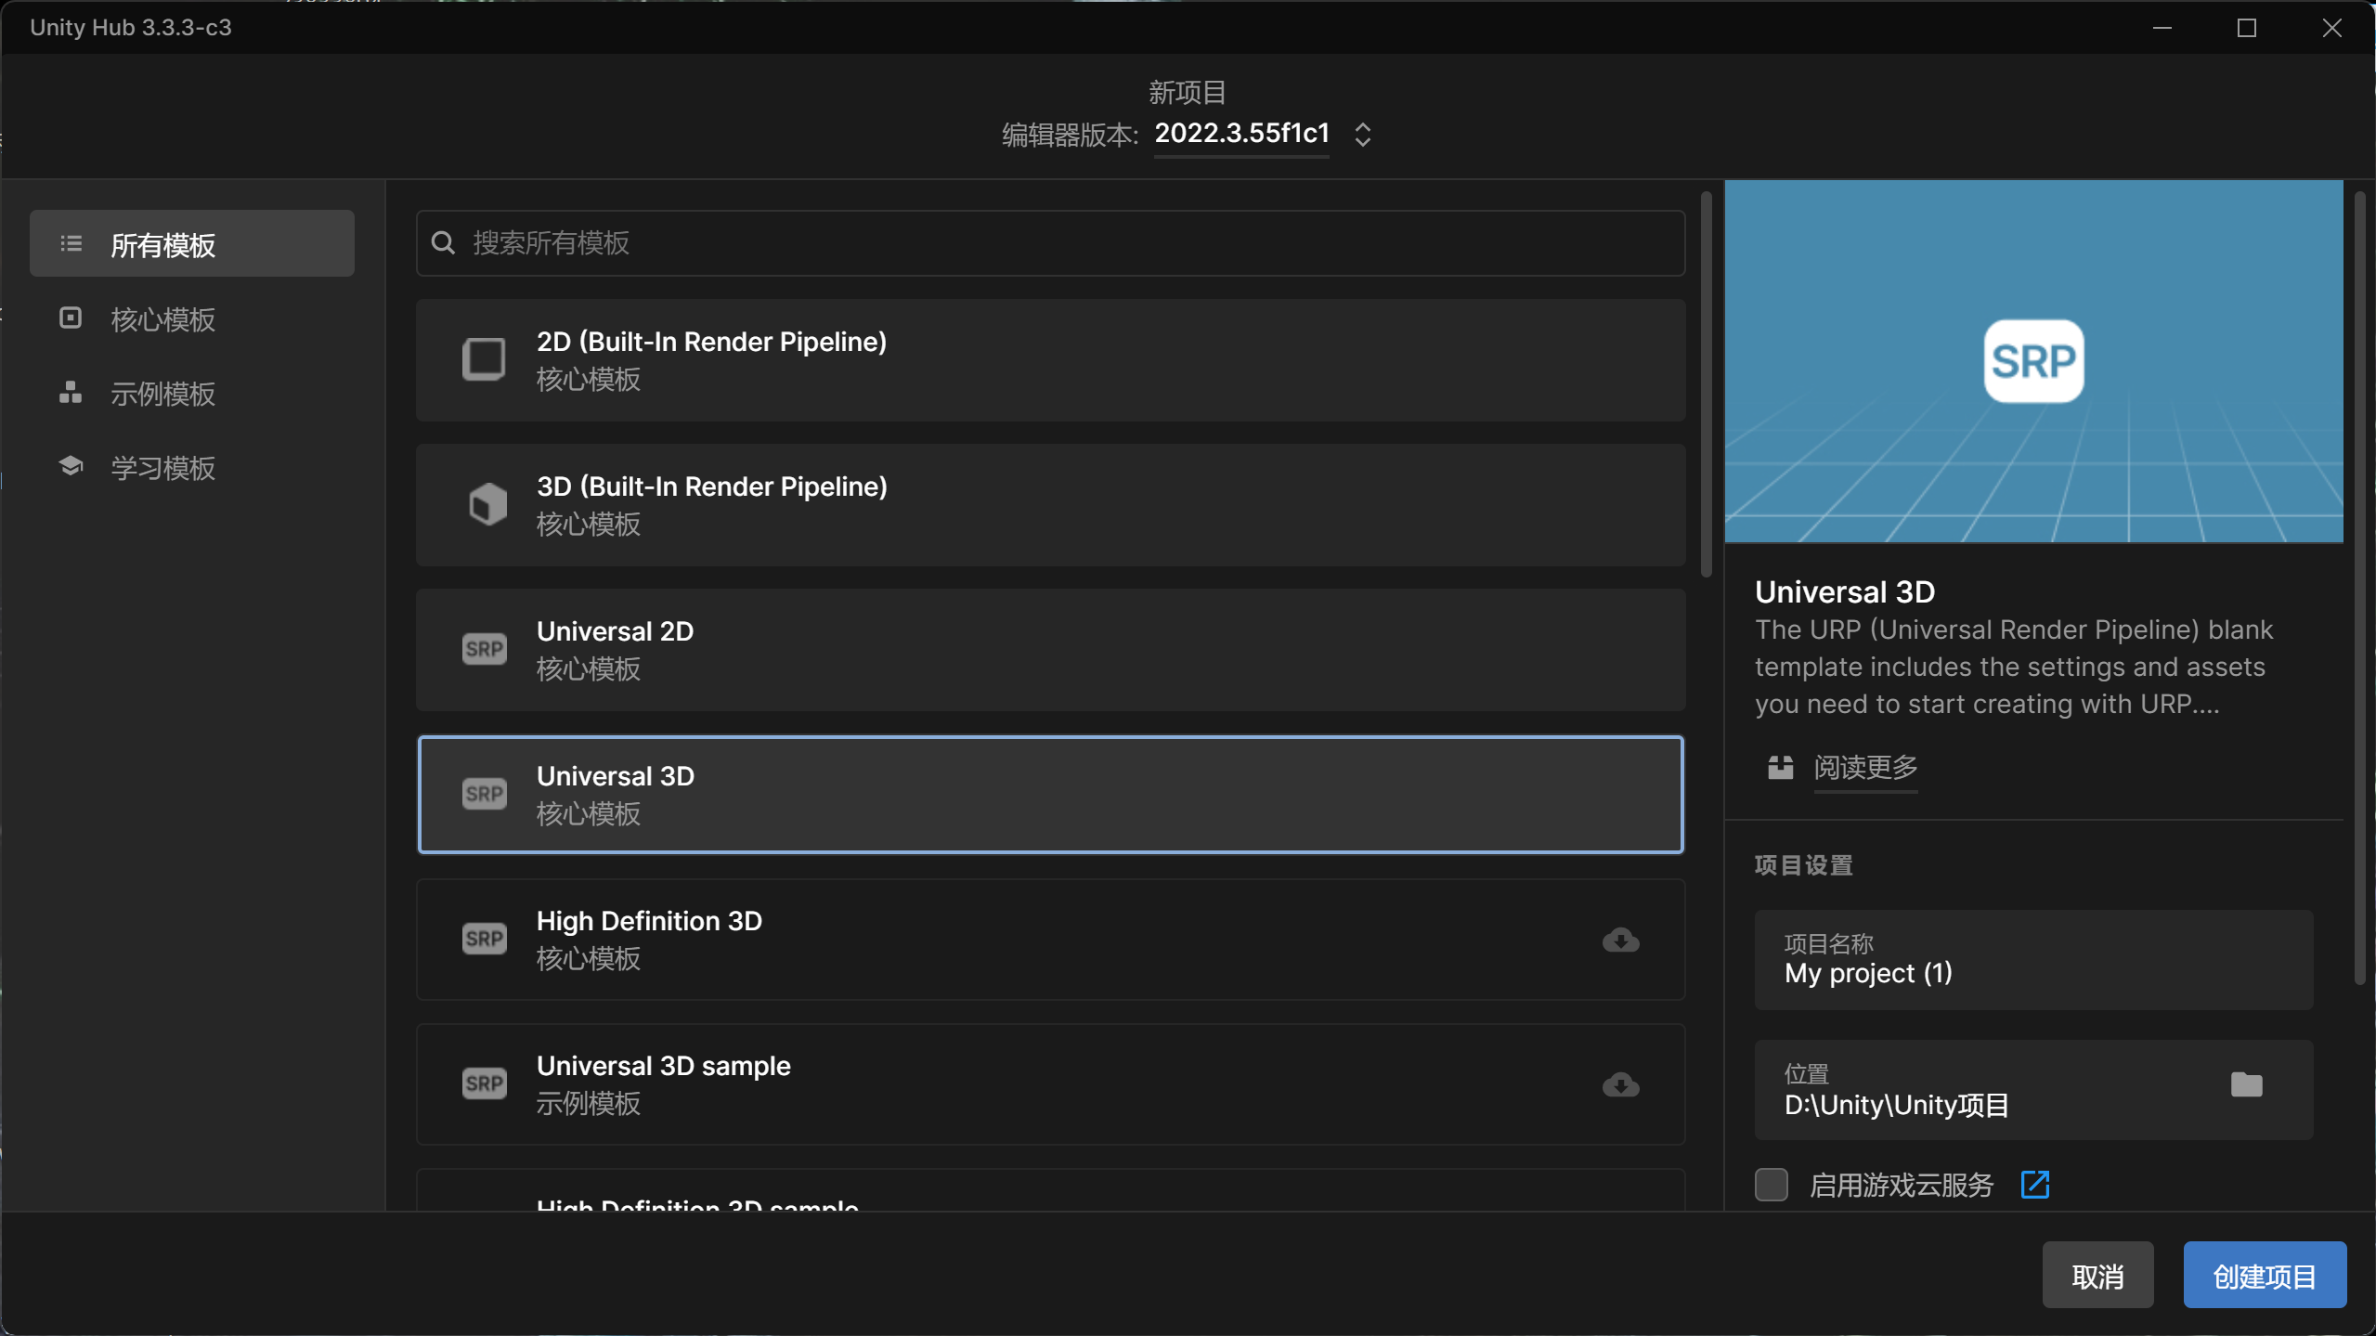The height and width of the screenshot is (1336, 2376).
Task: Click the download icon for Universal 3D sample
Action: [x=1620, y=1084]
